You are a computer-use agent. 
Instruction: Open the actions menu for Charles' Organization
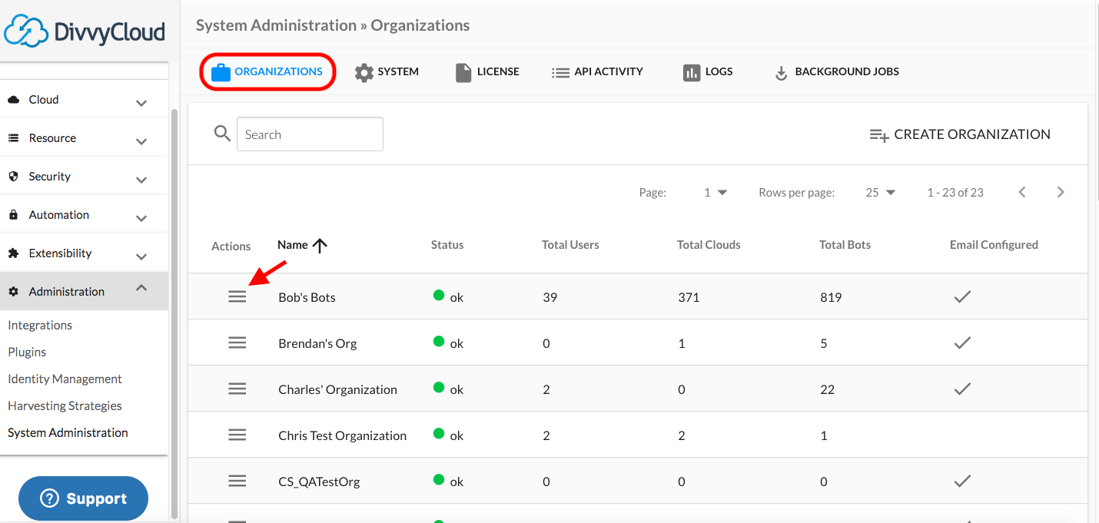tap(237, 389)
